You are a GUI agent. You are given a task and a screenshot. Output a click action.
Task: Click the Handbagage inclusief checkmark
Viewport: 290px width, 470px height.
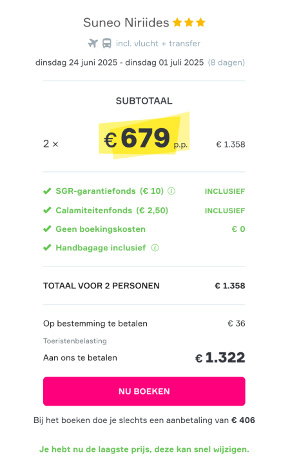click(x=48, y=248)
